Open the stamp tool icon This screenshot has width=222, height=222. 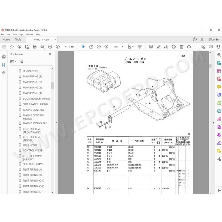(x=174, y=47)
